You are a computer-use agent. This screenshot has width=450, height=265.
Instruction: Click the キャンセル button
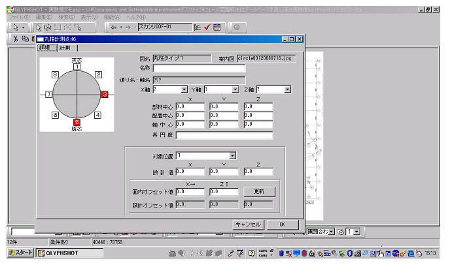click(x=247, y=224)
